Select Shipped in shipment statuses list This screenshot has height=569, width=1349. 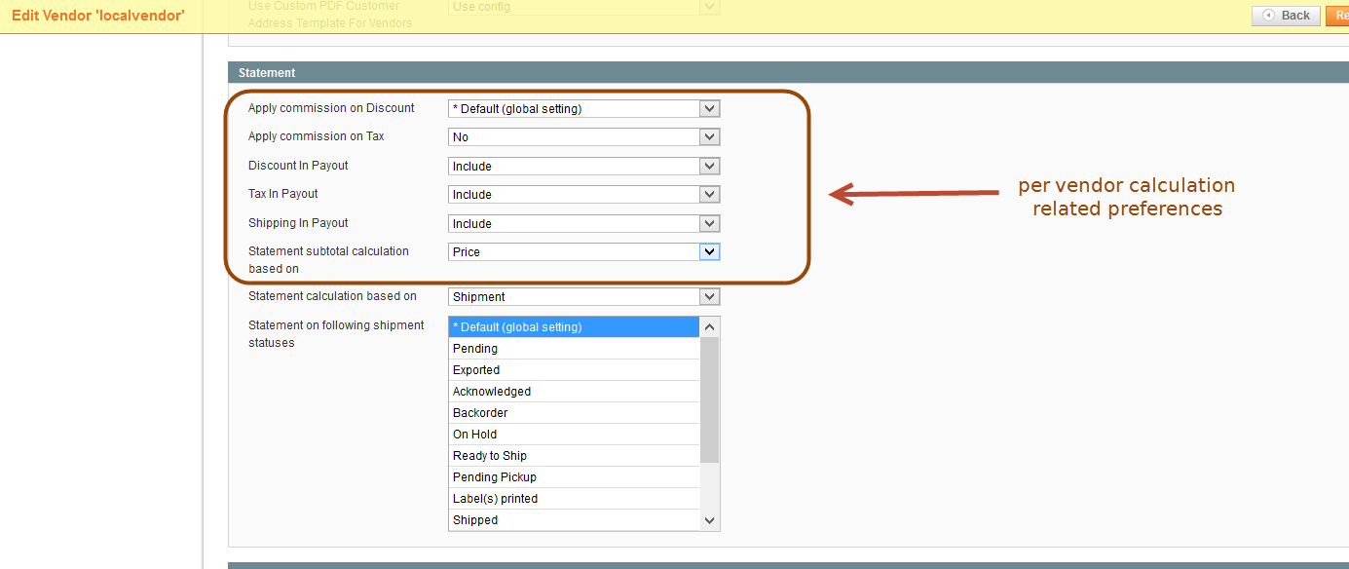(574, 520)
